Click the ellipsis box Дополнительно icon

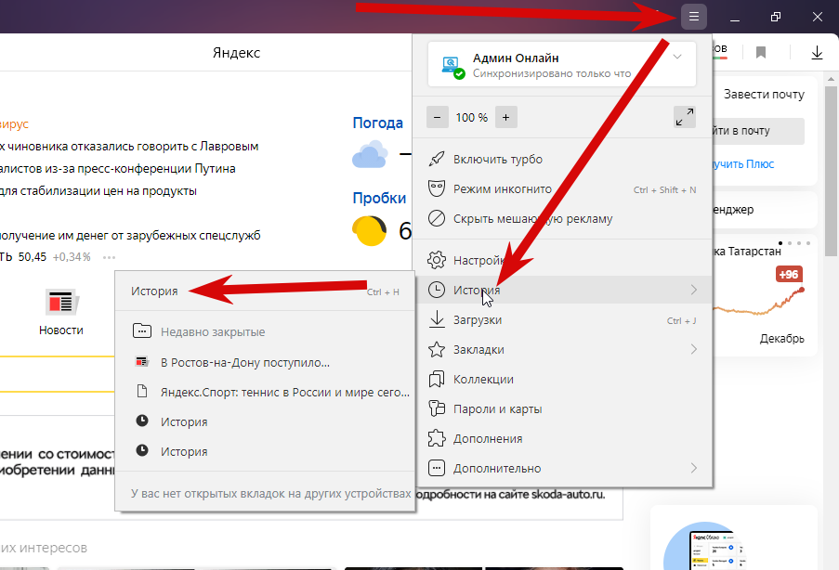pyautogui.click(x=437, y=469)
